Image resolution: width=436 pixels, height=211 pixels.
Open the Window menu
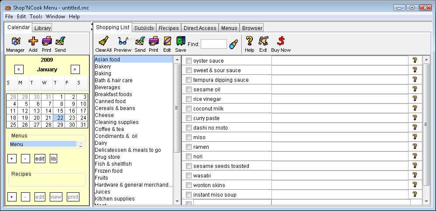pyautogui.click(x=55, y=17)
